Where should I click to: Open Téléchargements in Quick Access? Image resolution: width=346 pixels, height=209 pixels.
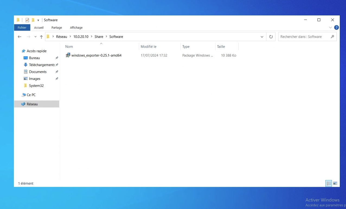[41, 65]
